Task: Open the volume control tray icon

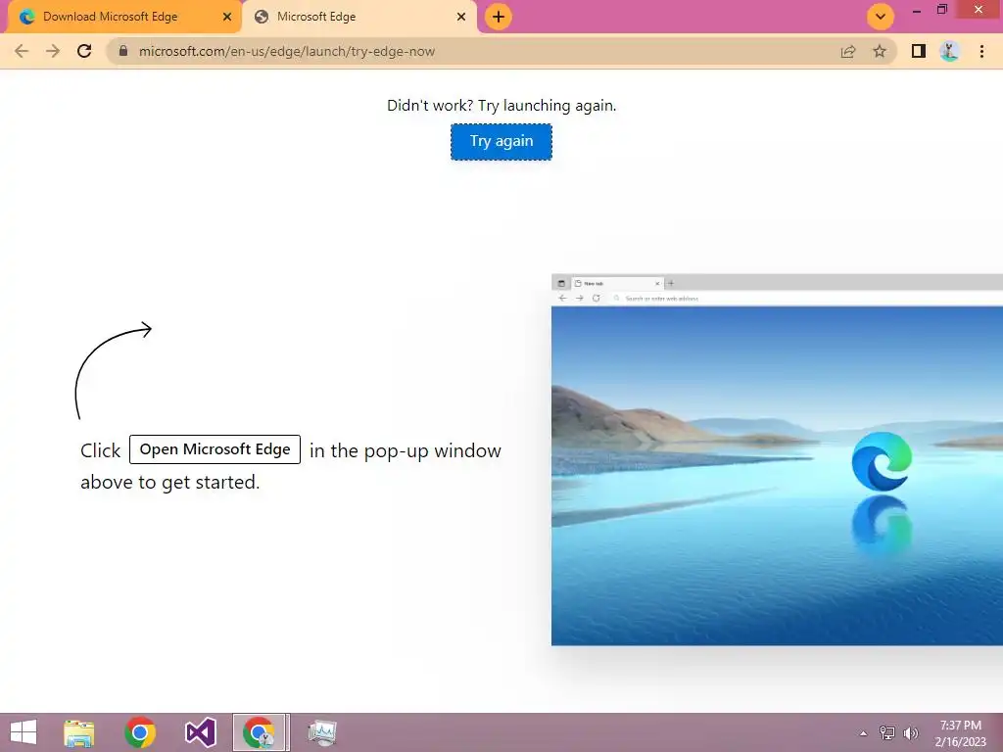Action: pos(910,732)
